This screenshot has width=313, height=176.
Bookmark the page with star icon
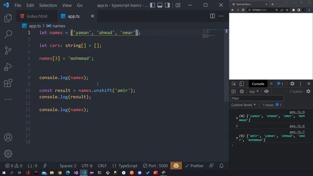[287, 10]
